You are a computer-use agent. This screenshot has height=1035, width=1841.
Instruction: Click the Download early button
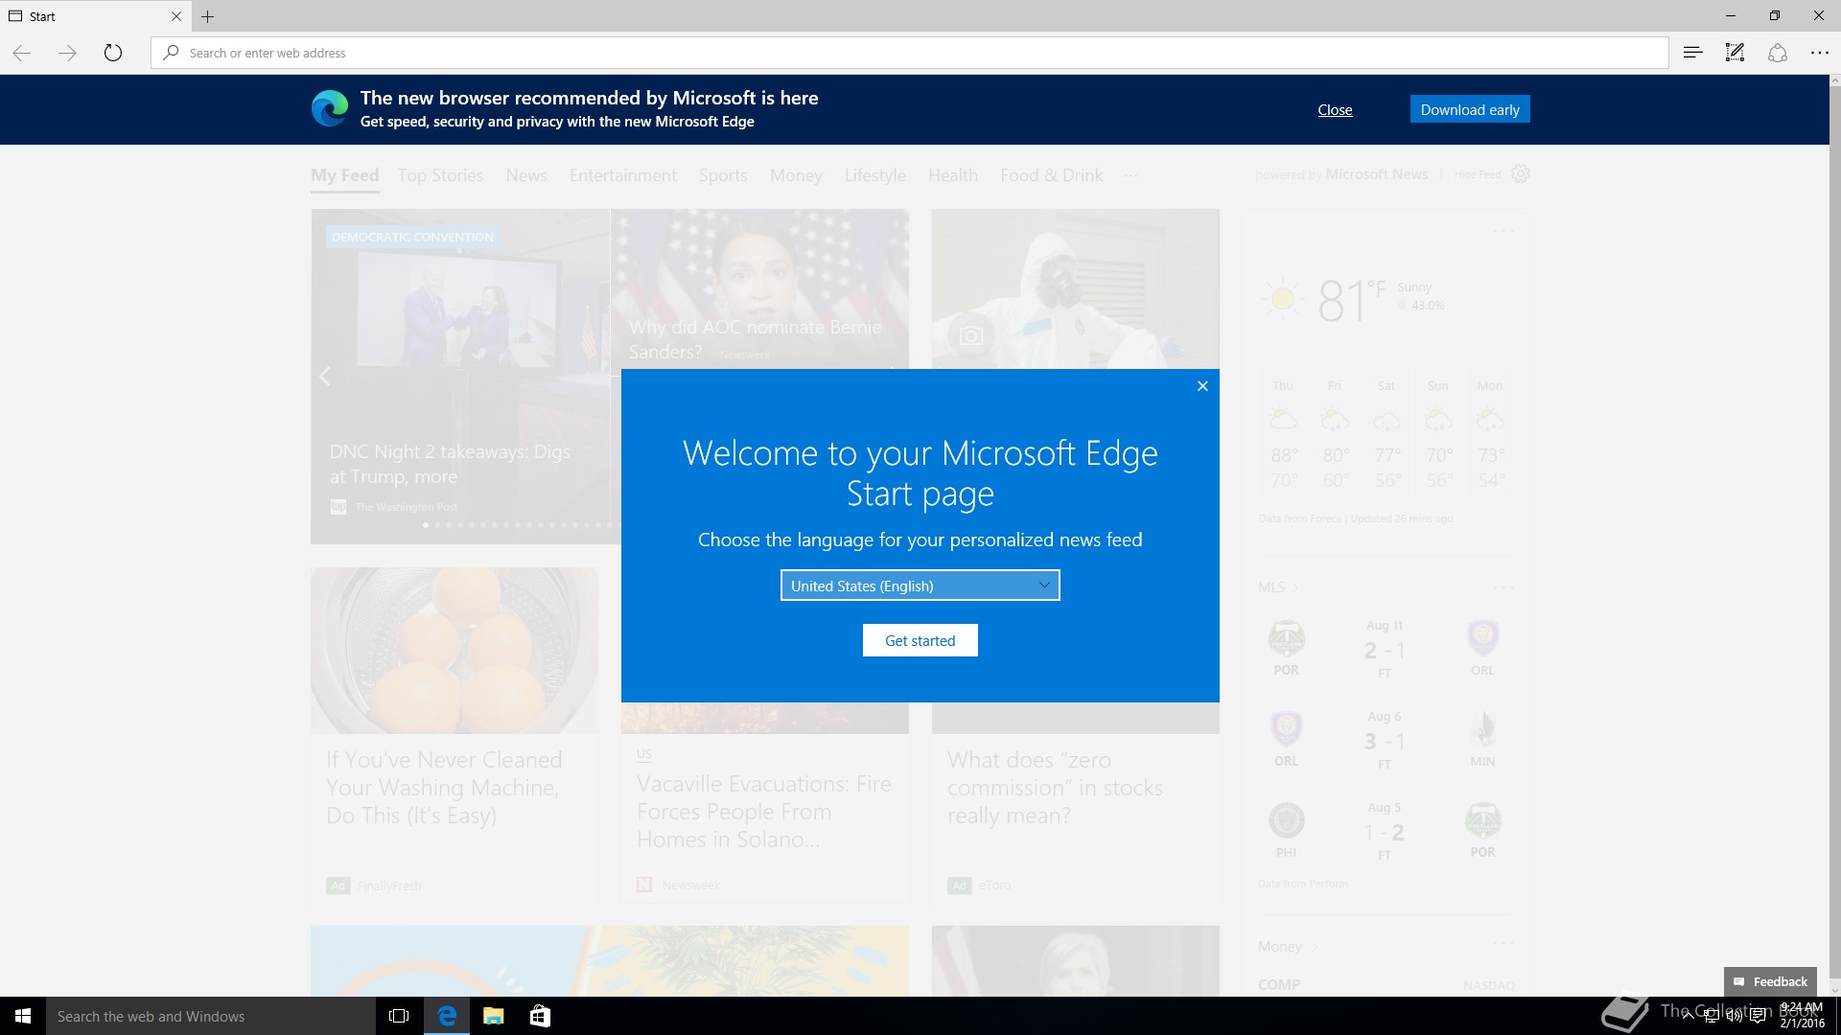coord(1470,109)
